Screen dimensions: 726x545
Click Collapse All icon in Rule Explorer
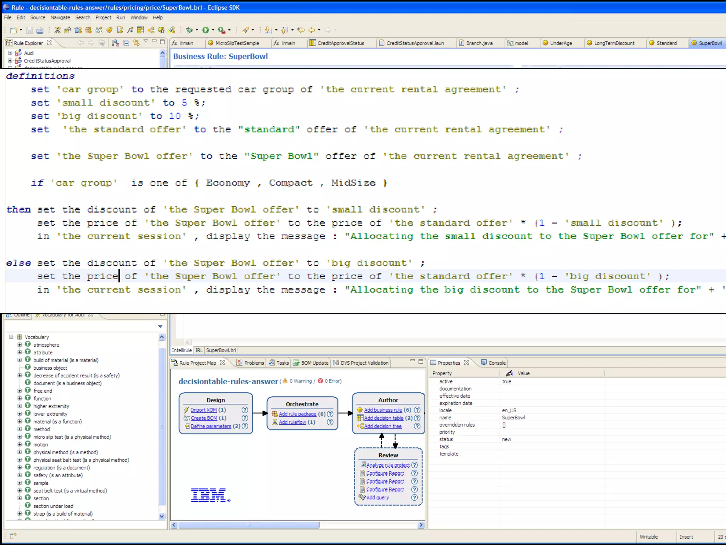(x=126, y=43)
